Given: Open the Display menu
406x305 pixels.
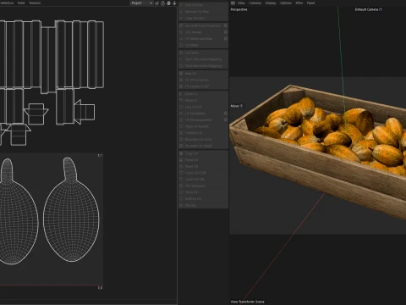Looking at the screenshot, I should (271, 3).
